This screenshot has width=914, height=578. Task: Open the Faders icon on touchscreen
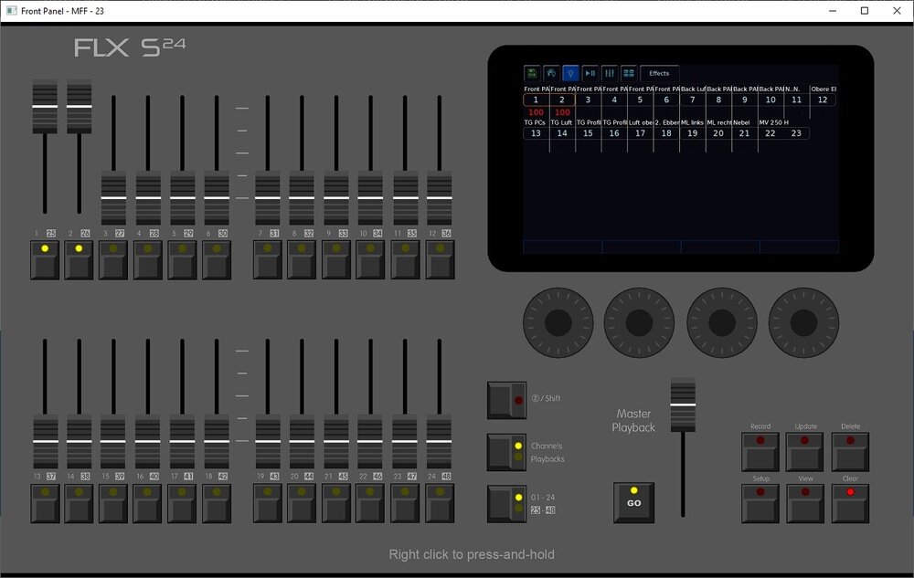(609, 73)
